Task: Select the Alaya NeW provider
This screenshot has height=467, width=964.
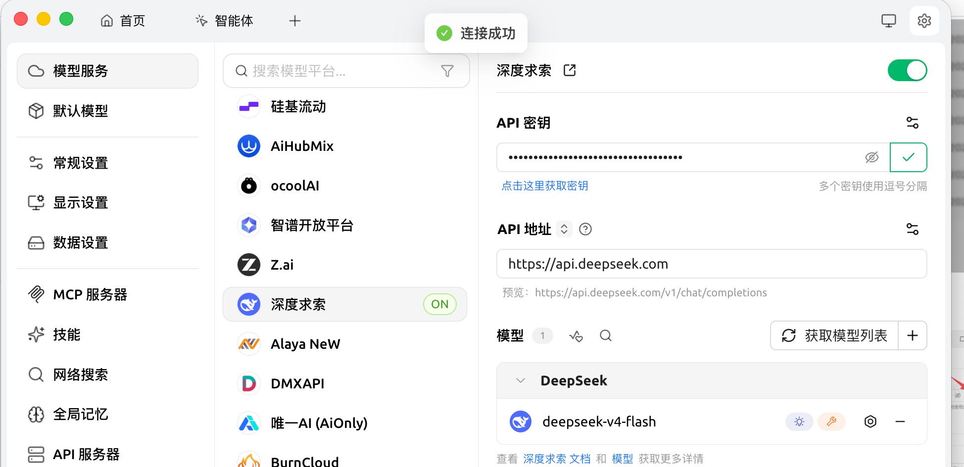Action: pos(345,344)
